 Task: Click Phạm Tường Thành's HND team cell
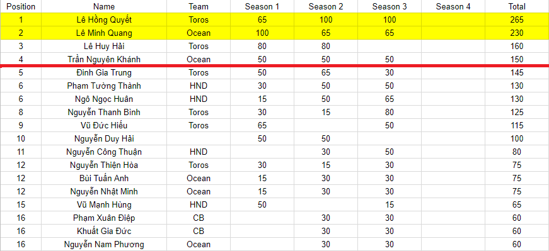[199, 86]
